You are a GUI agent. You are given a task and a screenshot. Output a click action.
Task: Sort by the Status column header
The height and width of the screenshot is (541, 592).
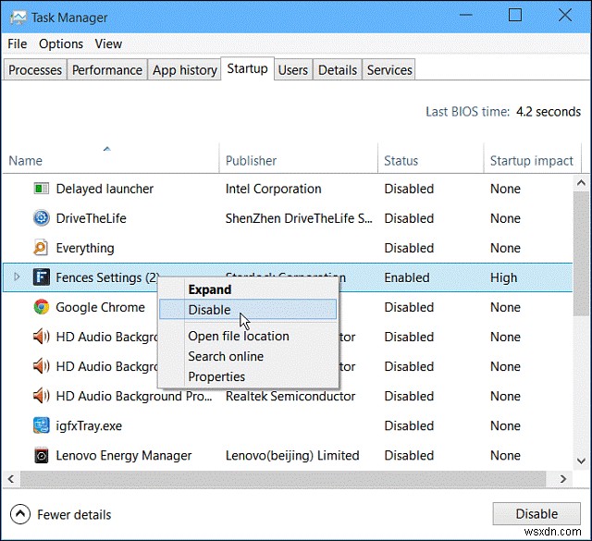430,158
